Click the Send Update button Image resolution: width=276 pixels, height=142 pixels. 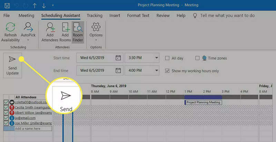coord(12,65)
